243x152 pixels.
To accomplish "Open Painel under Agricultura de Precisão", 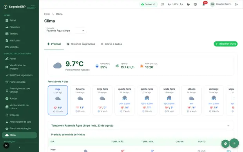I will point(19,59).
